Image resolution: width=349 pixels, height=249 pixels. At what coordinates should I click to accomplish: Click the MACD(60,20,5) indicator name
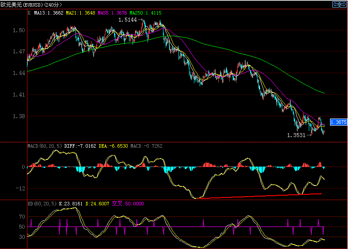pos(45,145)
